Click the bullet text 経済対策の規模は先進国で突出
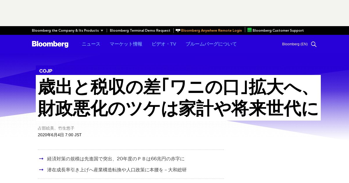Image resolution: width=349 pixels, height=183 pixels. point(116,159)
